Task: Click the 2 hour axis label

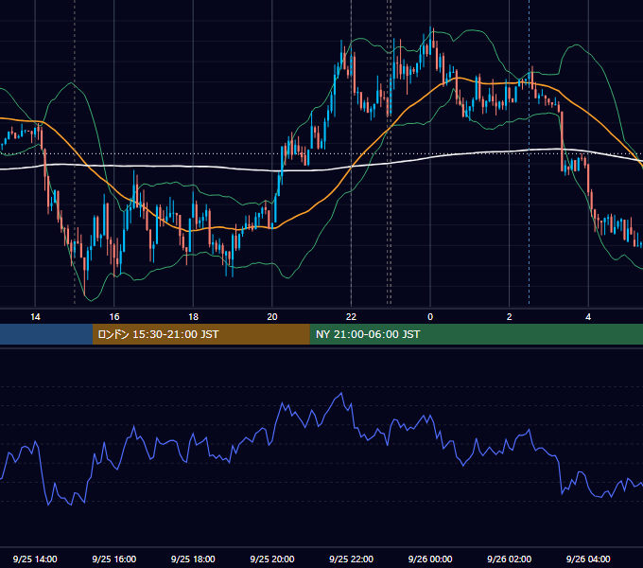Action: tap(509, 317)
